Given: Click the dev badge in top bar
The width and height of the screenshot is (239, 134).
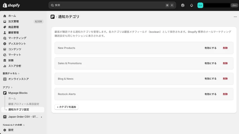Looking at the screenshot, I should pyautogui.click(x=235, y=5).
